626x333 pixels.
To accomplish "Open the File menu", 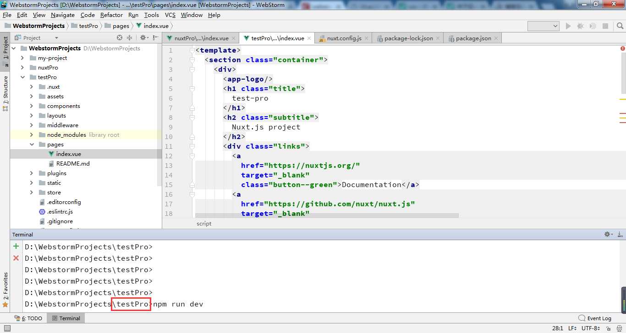I will coord(7,15).
